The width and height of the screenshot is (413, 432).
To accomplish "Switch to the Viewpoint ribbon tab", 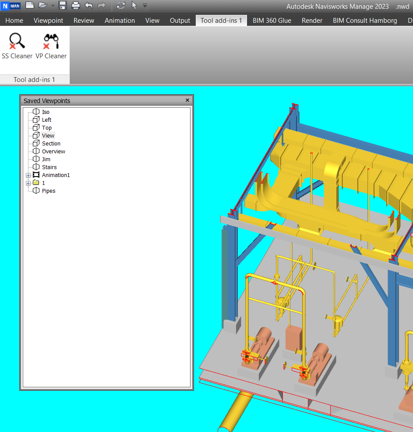I will pos(48,21).
